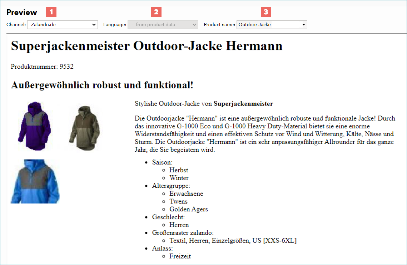Click red annotation marker number 3
Image resolution: width=407 pixels, height=265 pixels.
pyautogui.click(x=266, y=12)
